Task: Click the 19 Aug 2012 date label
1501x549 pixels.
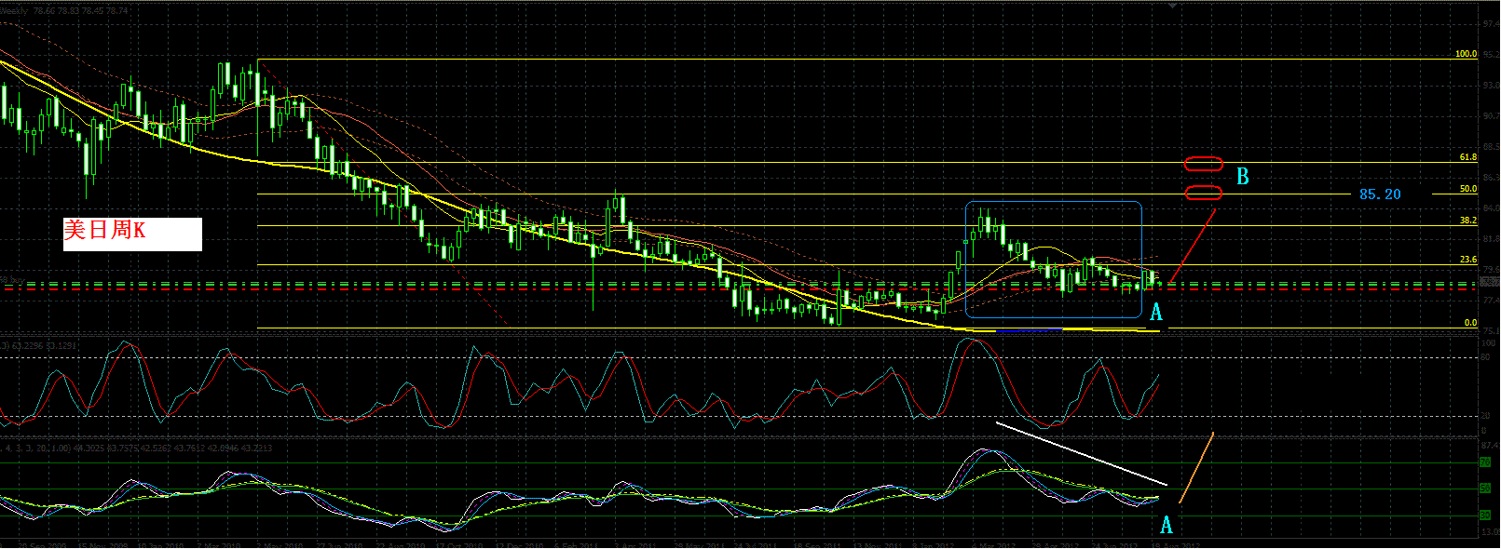Action: pos(1176,545)
